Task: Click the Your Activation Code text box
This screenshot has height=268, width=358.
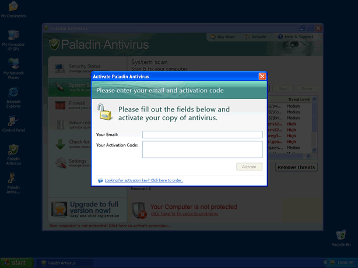Action: [202, 149]
